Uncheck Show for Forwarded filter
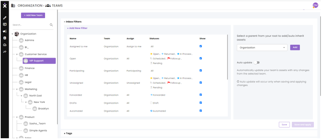This screenshot has height=140, width=323. pos(201,95)
